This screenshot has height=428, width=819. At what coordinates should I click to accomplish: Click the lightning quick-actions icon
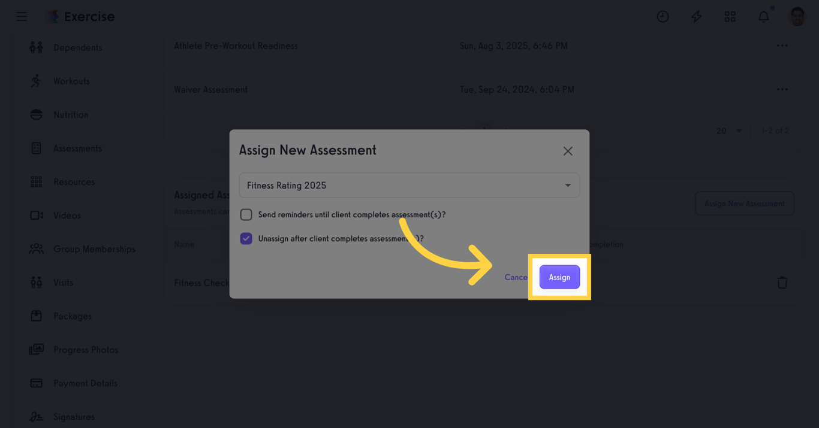coord(696,16)
